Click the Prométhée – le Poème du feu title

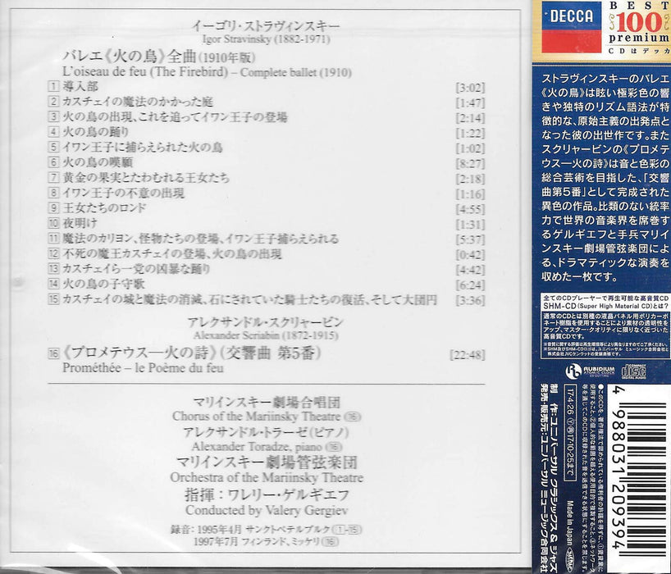[x=143, y=368]
